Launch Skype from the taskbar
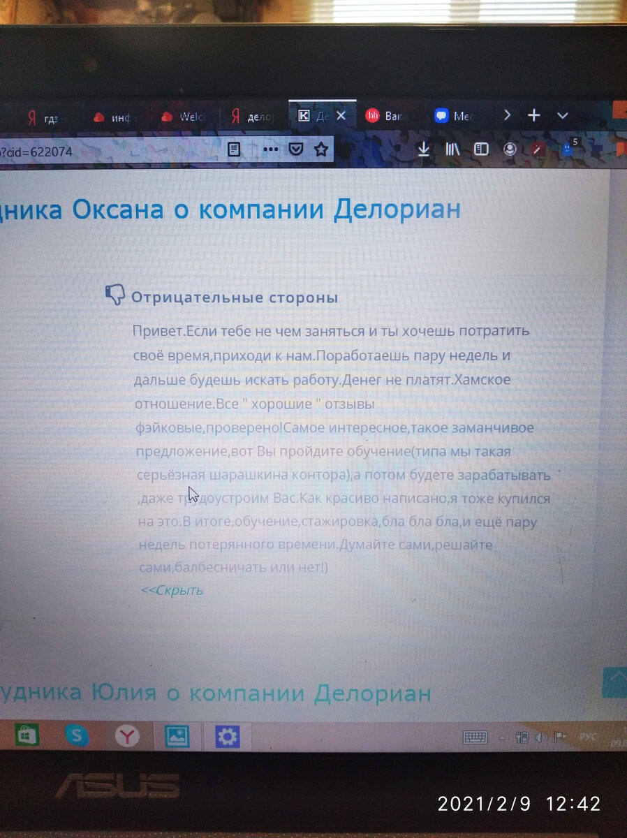 (77, 736)
